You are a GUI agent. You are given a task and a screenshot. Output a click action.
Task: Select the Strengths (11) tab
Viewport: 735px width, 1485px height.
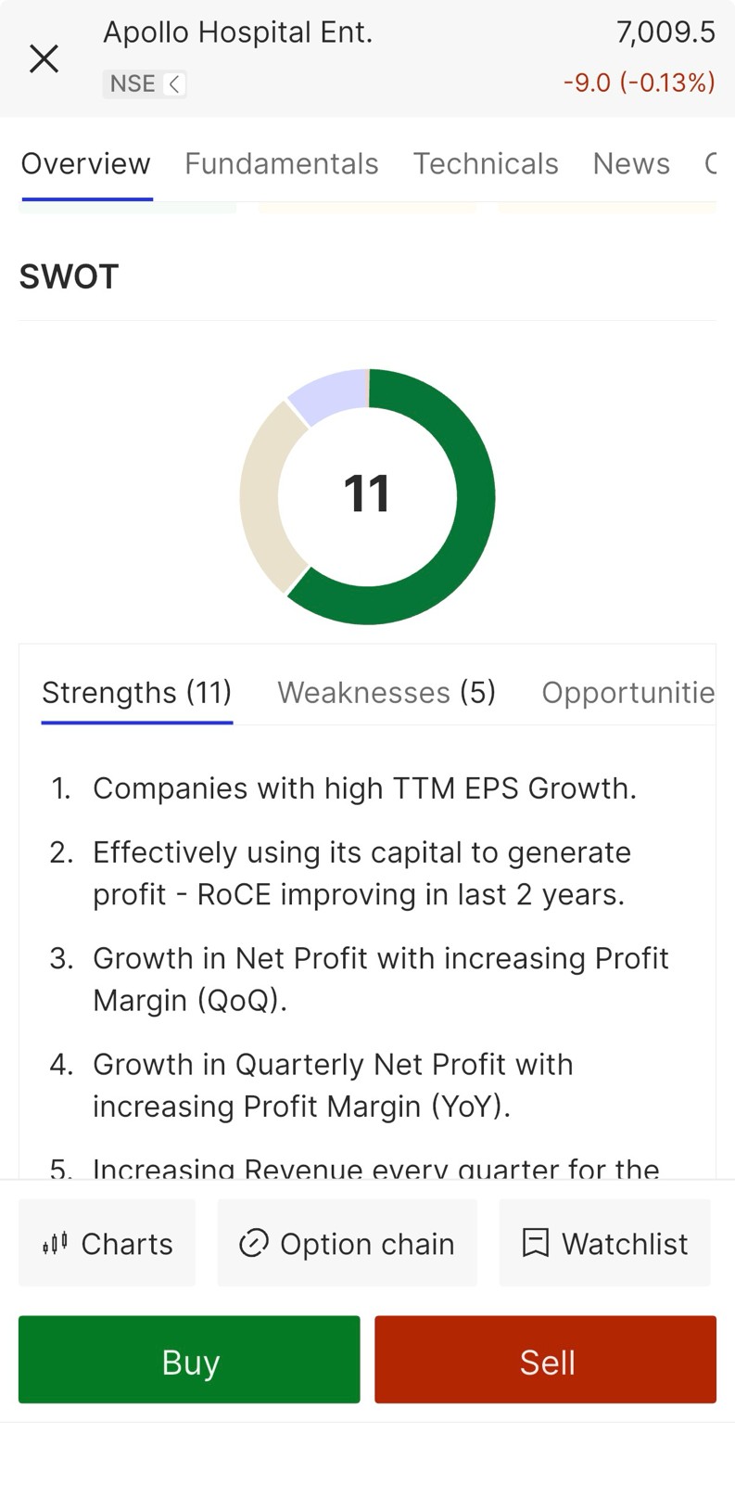coord(136,692)
